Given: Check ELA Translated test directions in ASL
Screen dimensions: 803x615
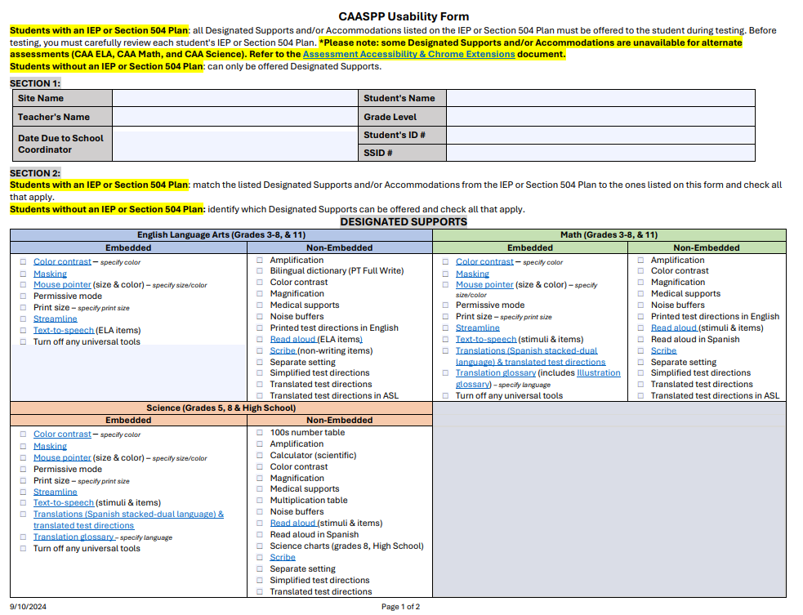Looking at the screenshot, I should coord(260,396).
